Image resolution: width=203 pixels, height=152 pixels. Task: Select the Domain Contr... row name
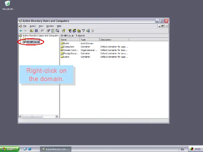click(x=71, y=50)
